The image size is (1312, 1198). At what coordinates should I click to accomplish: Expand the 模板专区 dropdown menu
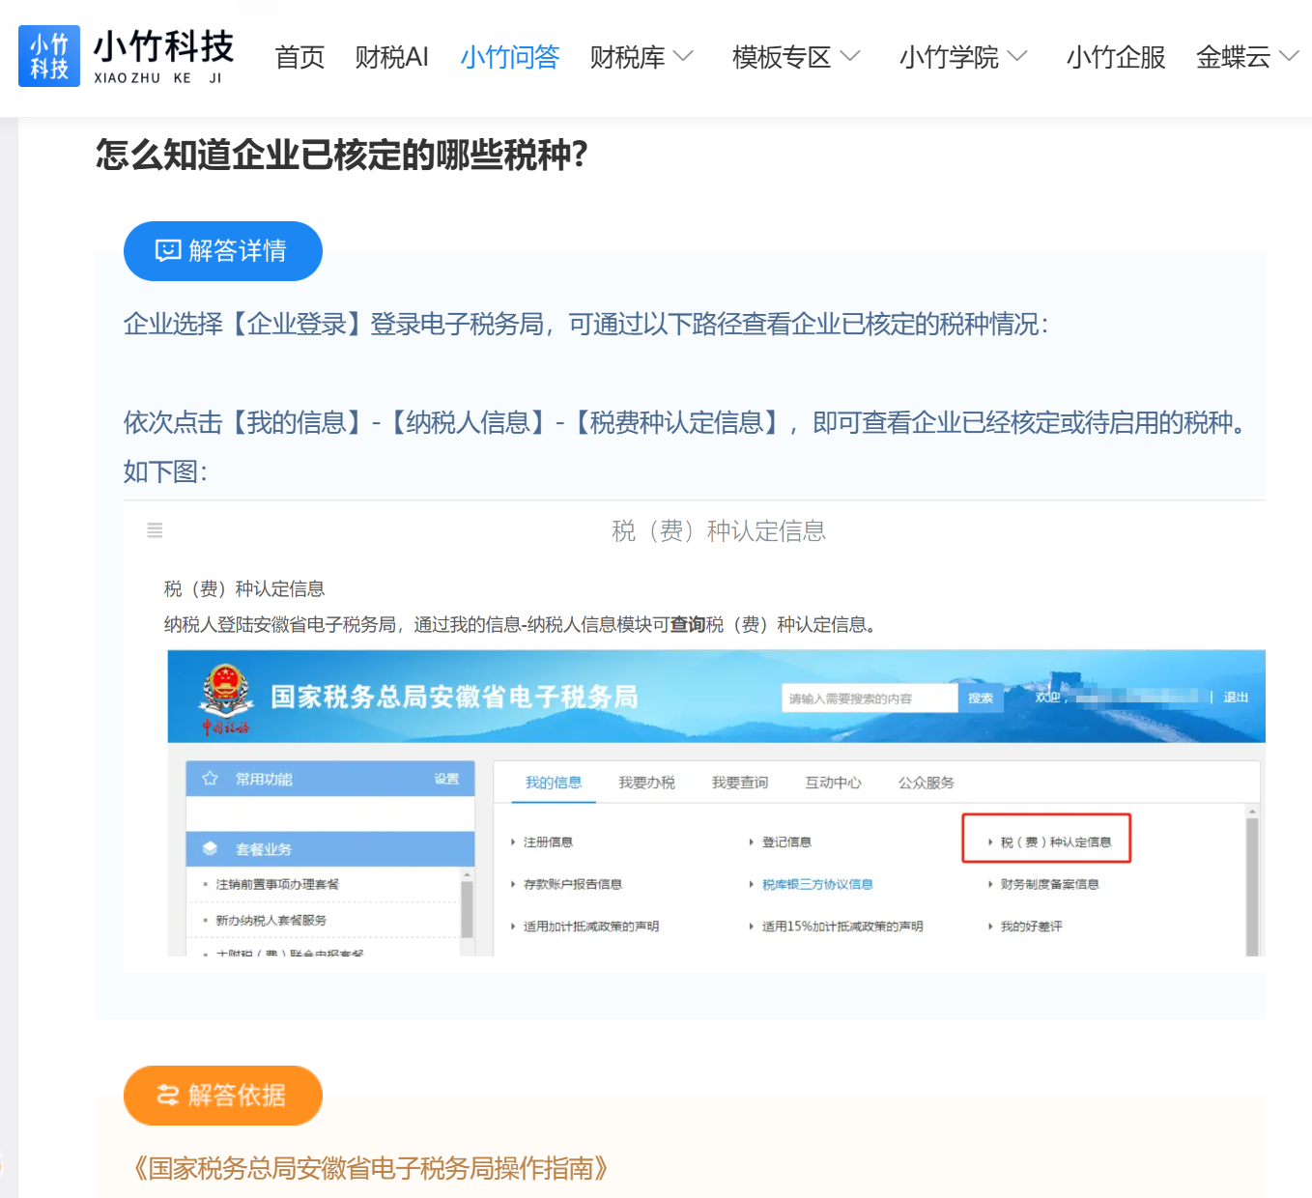coord(849,57)
